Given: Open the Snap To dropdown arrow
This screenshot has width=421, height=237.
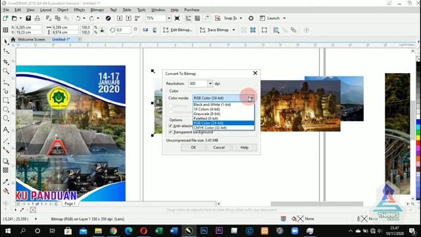Looking at the screenshot, I should pos(241,18).
